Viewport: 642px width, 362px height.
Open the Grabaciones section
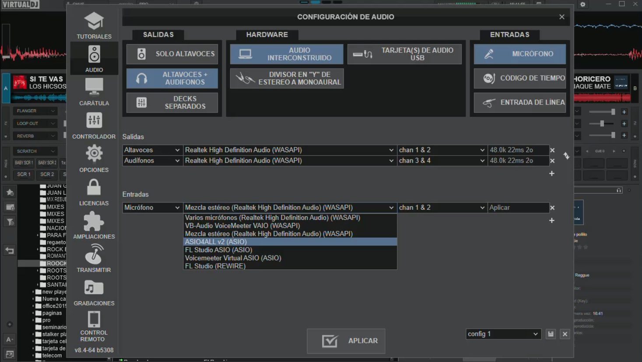94,292
